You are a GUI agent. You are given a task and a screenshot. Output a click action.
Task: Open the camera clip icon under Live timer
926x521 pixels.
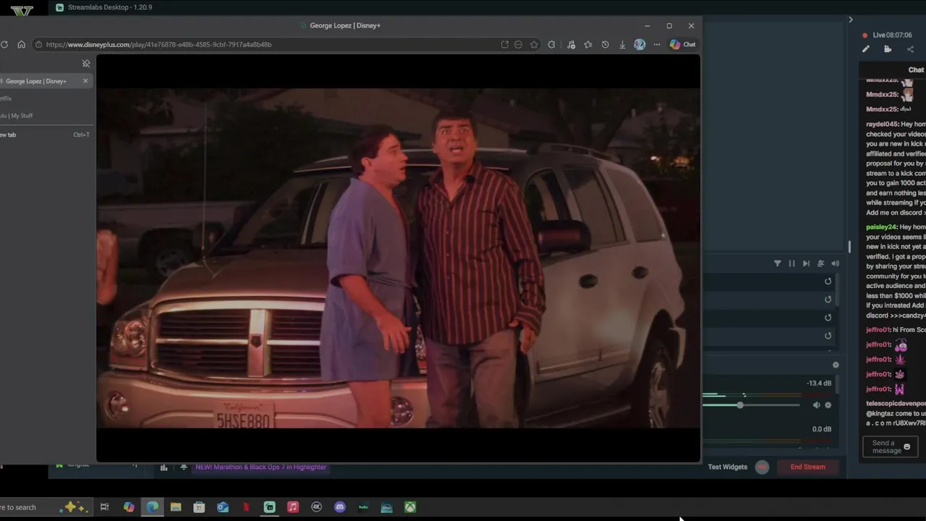pos(888,49)
